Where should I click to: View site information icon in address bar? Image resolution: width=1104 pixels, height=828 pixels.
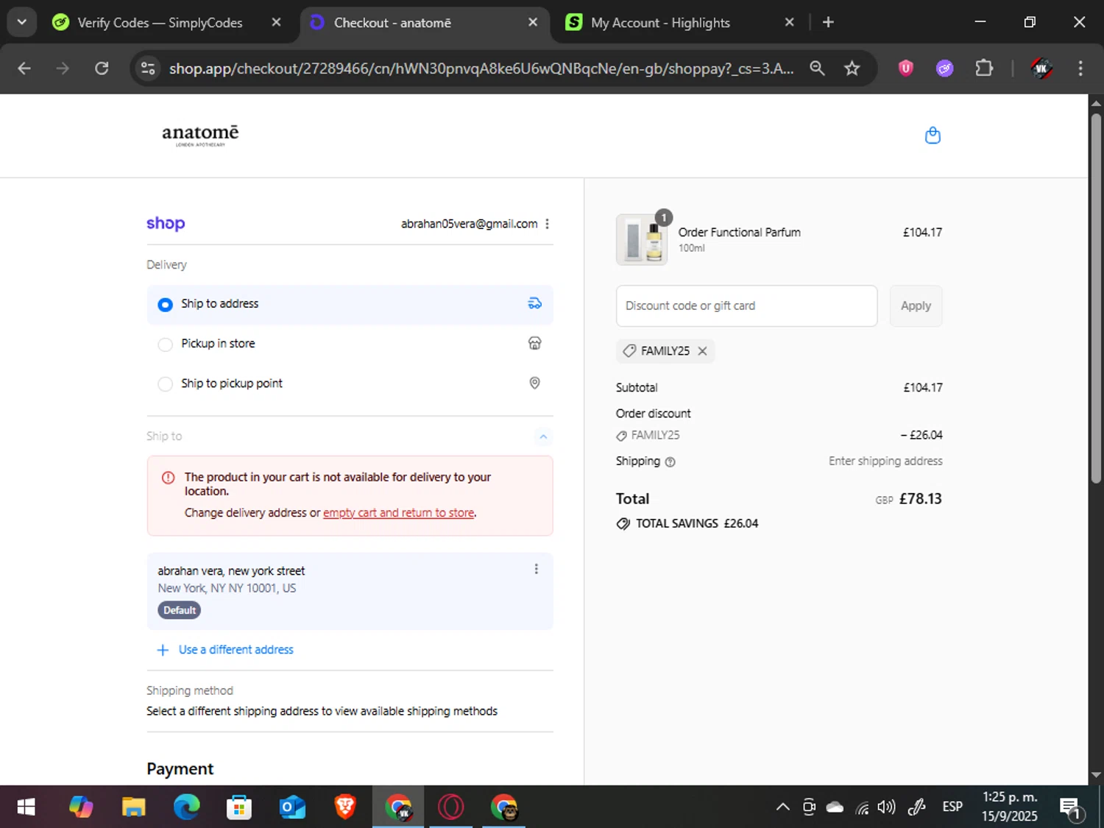click(x=148, y=68)
